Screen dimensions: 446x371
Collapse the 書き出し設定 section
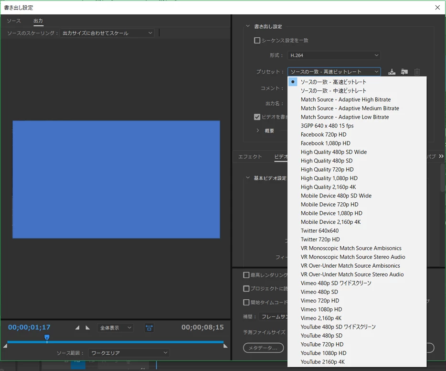(248, 26)
